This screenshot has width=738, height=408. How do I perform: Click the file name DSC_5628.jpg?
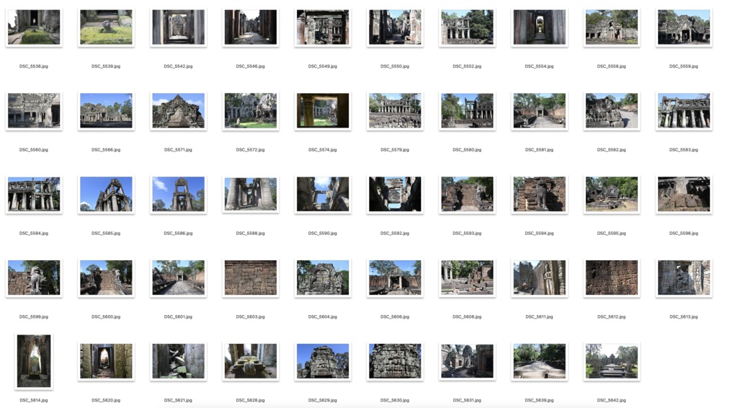click(250, 401)
